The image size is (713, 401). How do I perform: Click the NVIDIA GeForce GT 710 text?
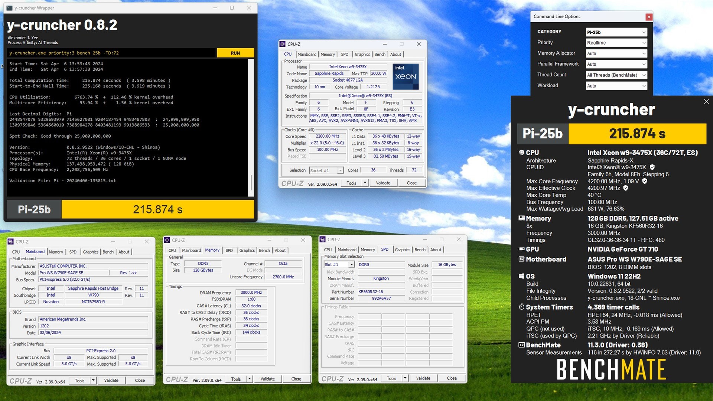(x=622, y=249)
